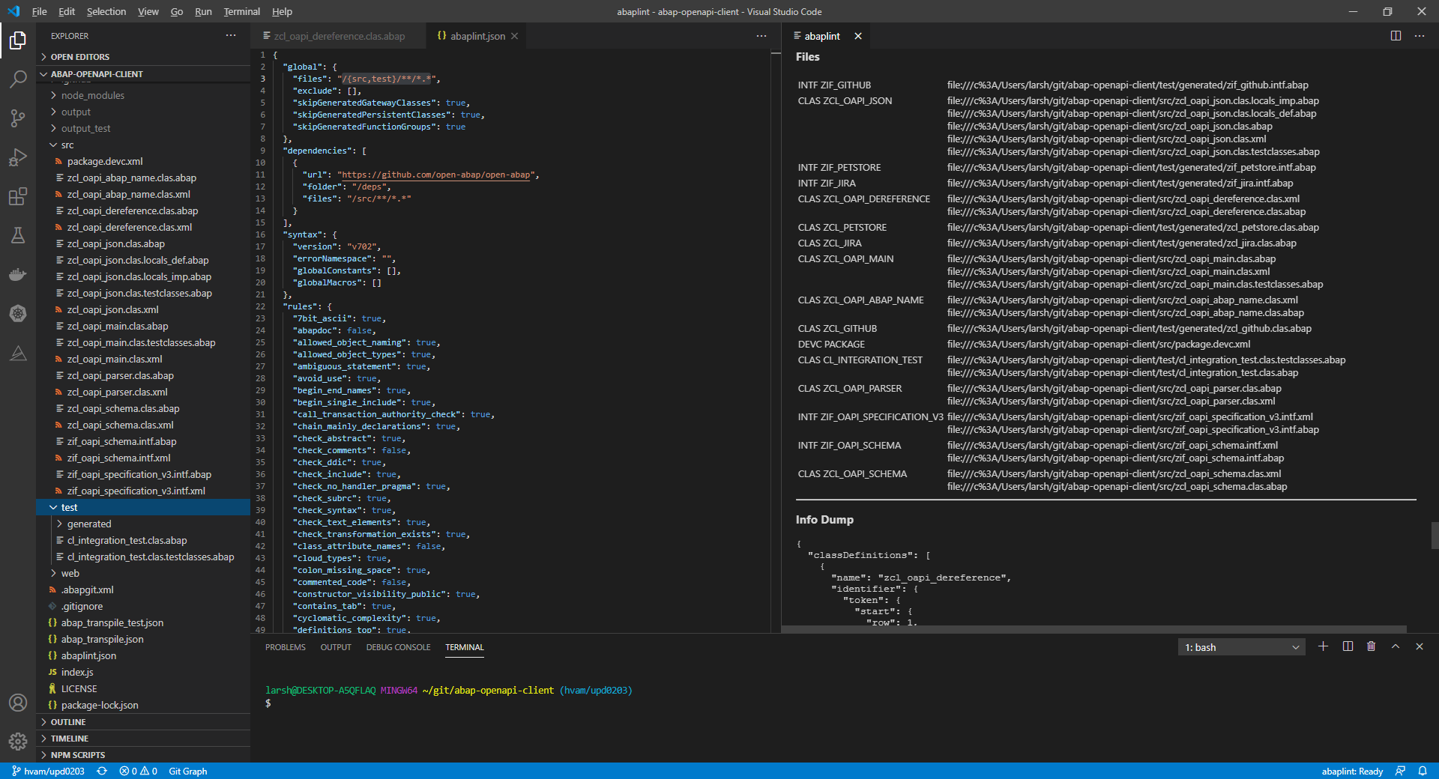1439x779 pixels.
Task: Open the Git Graph from the status bar
Action: click(187, 771)
